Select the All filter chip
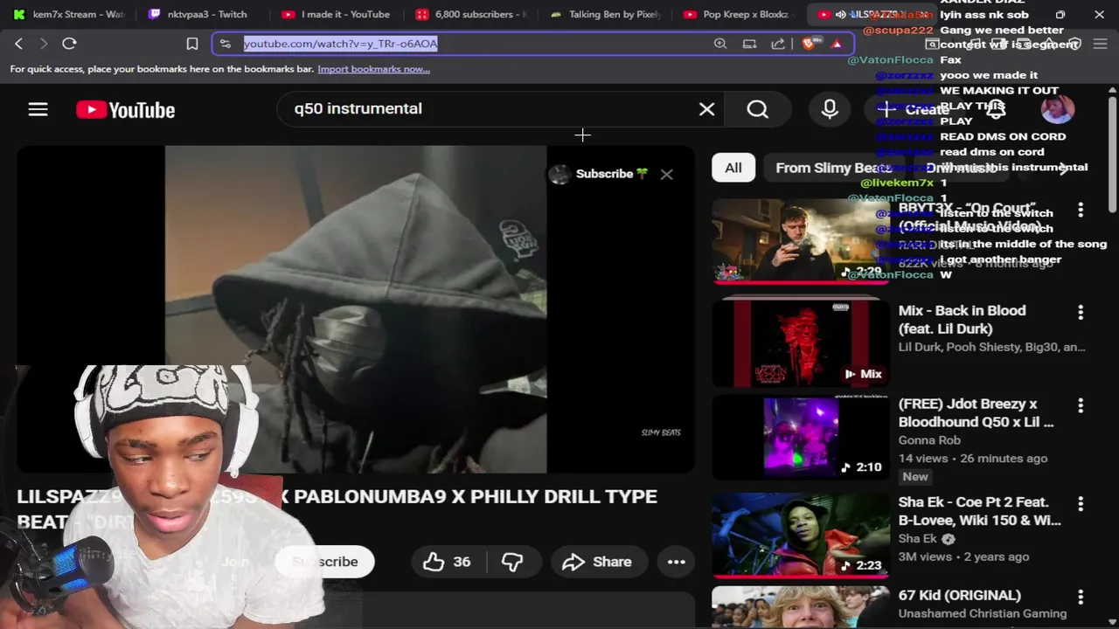The width and height of the screenshot is (1119, 629). click(733, 168)
